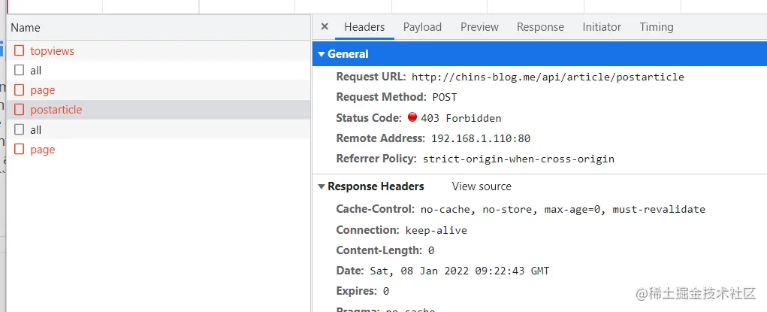
Task: Open the Timing tab
Action: 657,27
